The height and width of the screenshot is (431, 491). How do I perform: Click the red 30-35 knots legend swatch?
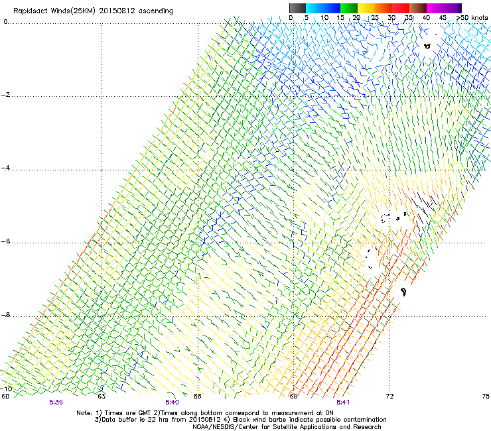(401, 8)
